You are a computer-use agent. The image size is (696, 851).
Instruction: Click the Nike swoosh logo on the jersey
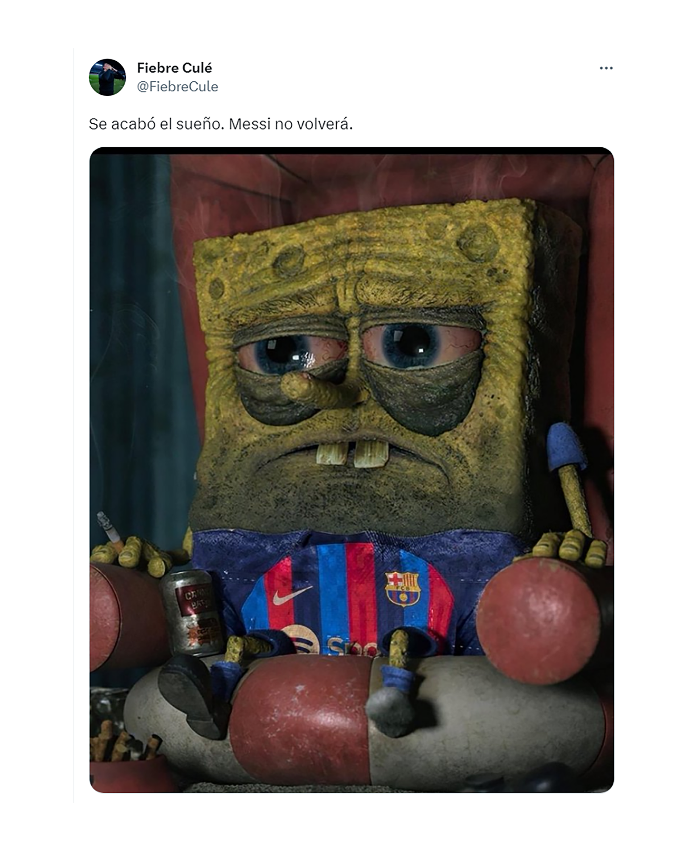292,596
